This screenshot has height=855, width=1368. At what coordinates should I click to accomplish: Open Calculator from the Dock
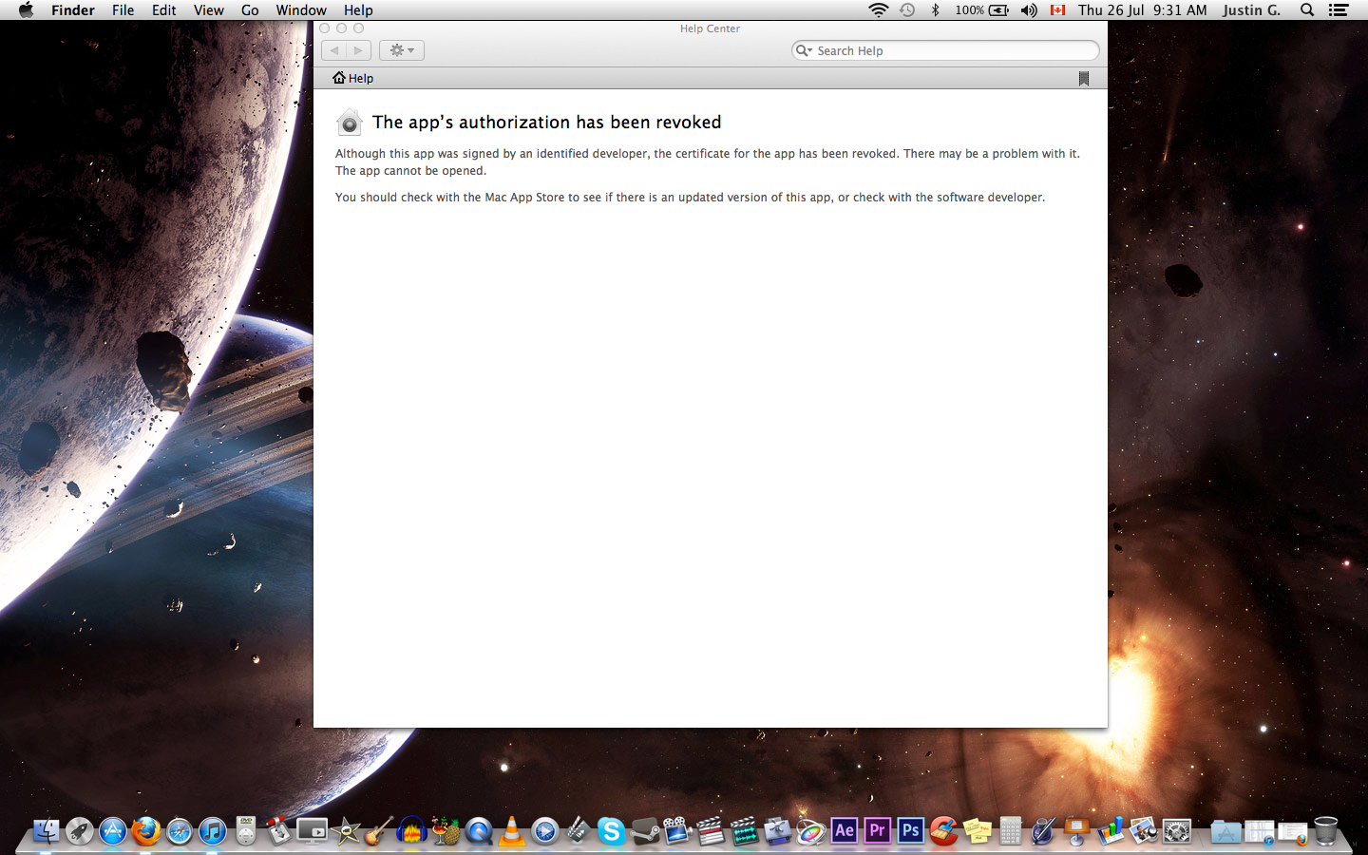point(1010,830)
